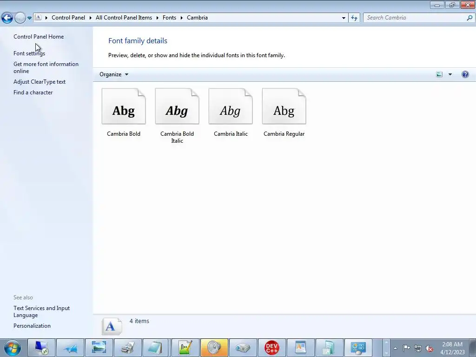
Task: Minimize the Fonts window
Action: coord(437,5)
